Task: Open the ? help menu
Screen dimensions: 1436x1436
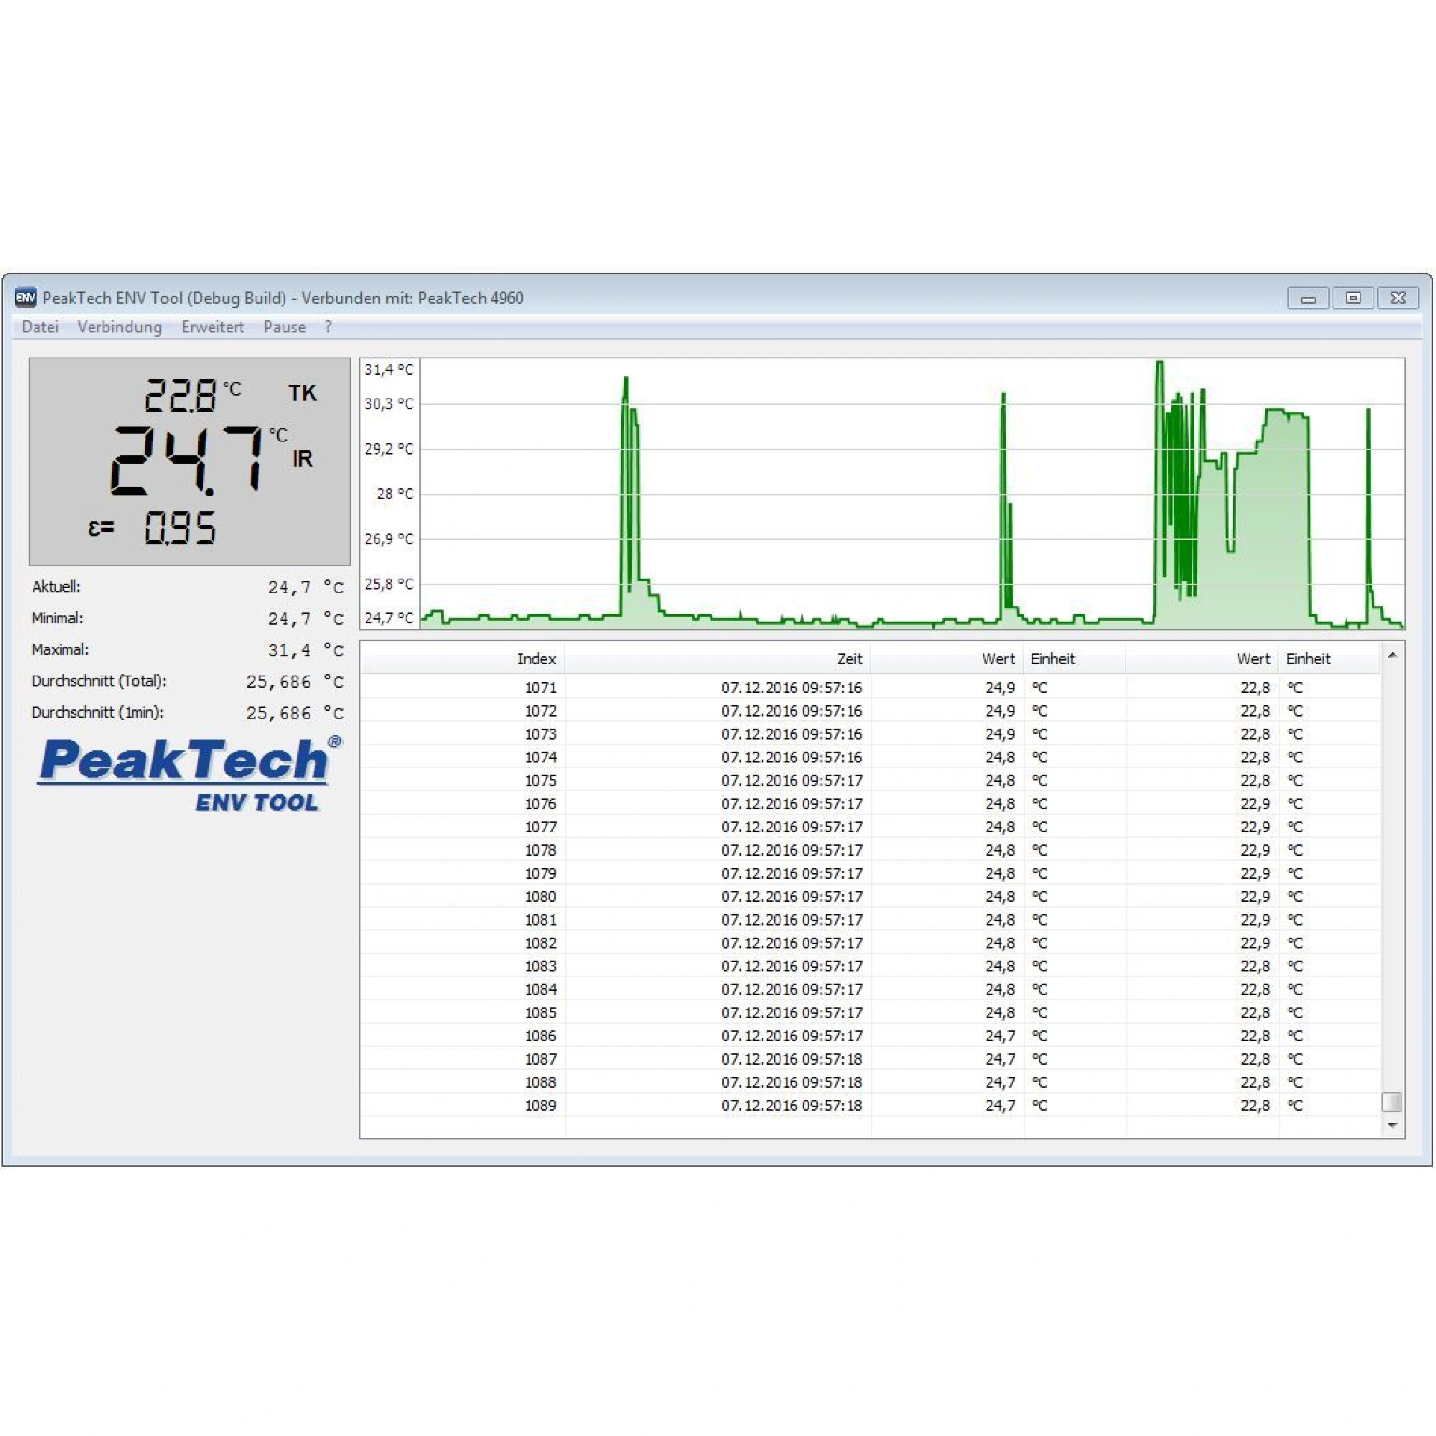Action: 328,327
